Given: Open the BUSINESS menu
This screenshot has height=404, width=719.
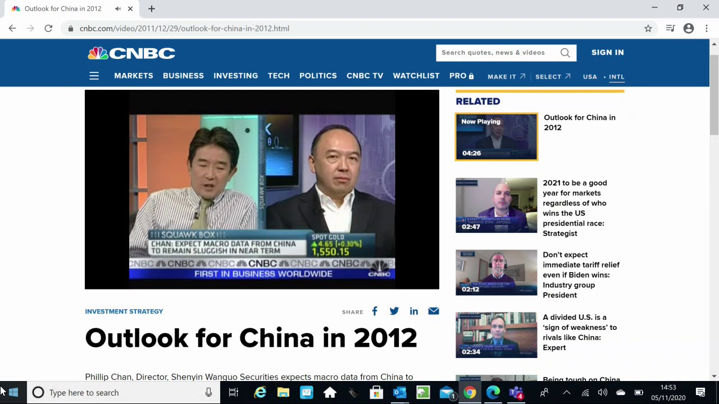Looking at the screenshot, I should [183, 76].
